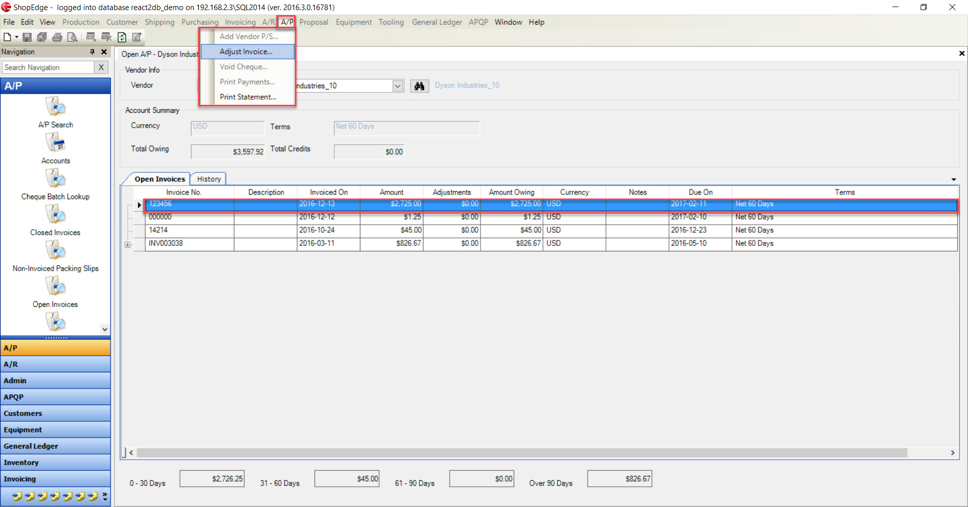Viewport: 968px width, 507px height.
Task: Select the A/R navigation section
Action: [x=55, y=364]
